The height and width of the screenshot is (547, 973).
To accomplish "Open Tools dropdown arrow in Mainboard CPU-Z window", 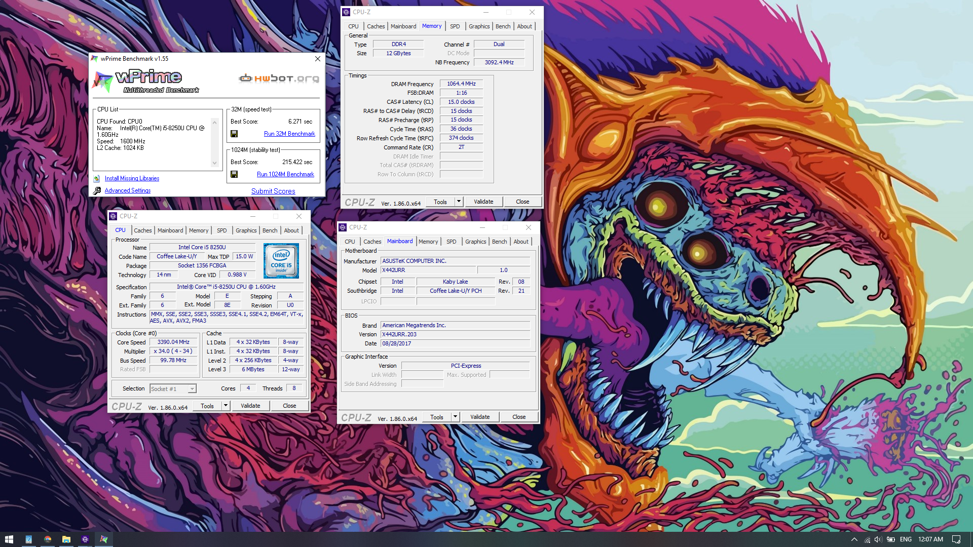I will pyautogui.click(x=455, y=417).
